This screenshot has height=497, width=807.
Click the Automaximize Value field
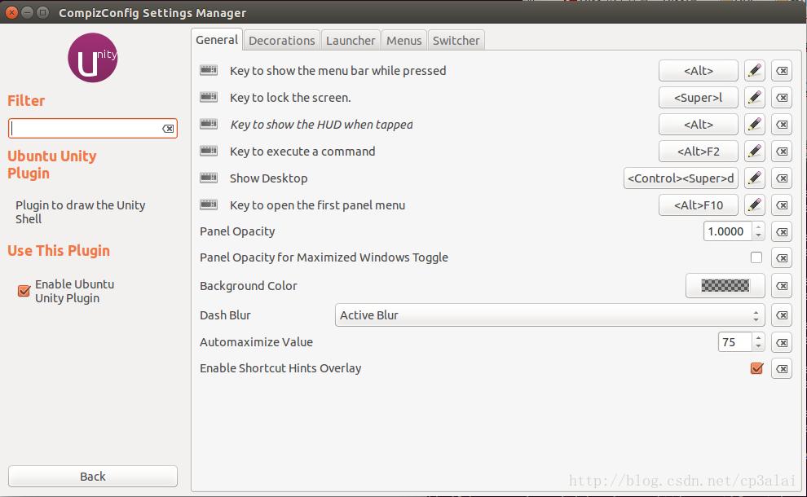(x=735, y=342)
